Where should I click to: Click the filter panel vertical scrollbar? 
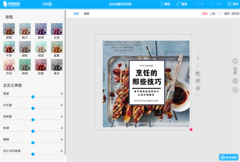click(x=65, y=83)
